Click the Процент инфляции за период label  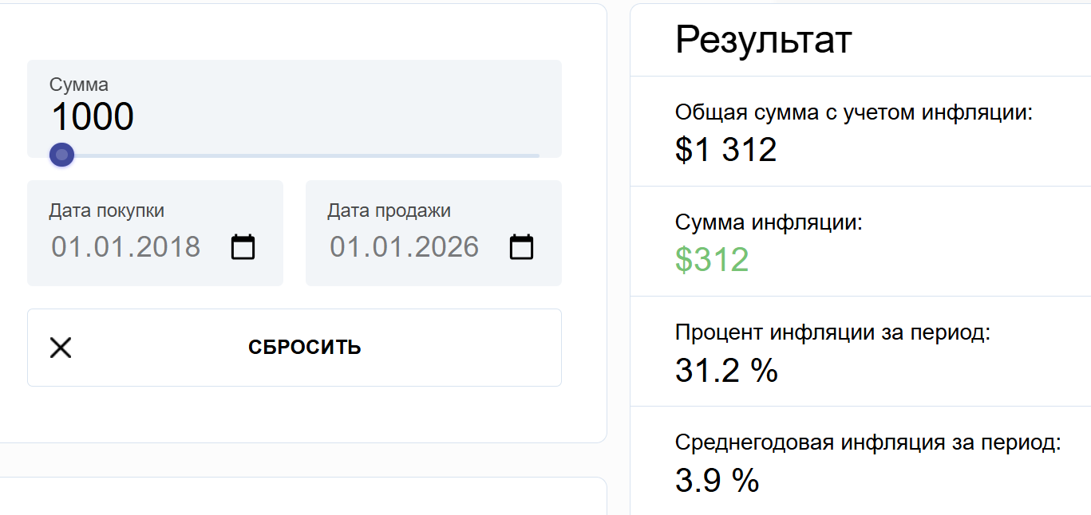tap(832, 332)
